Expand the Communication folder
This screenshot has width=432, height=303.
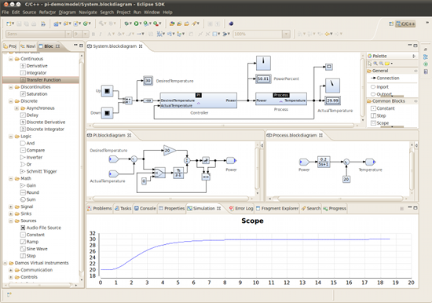pyautogui.click(x=11, y=270)
